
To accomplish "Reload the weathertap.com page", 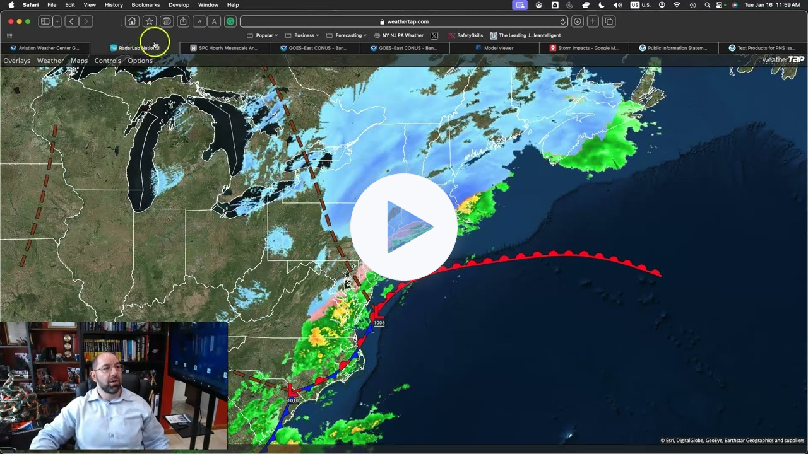I will coord(562,21).
